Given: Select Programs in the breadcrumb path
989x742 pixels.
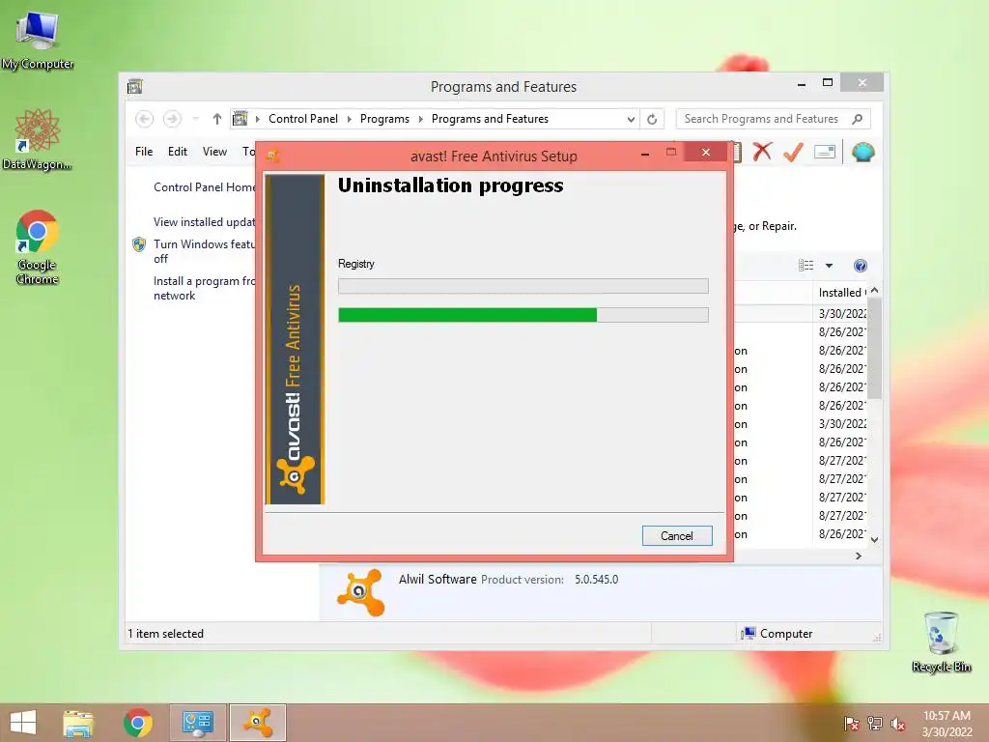Looking at the screenshot, I should click(x=384, y=119).
